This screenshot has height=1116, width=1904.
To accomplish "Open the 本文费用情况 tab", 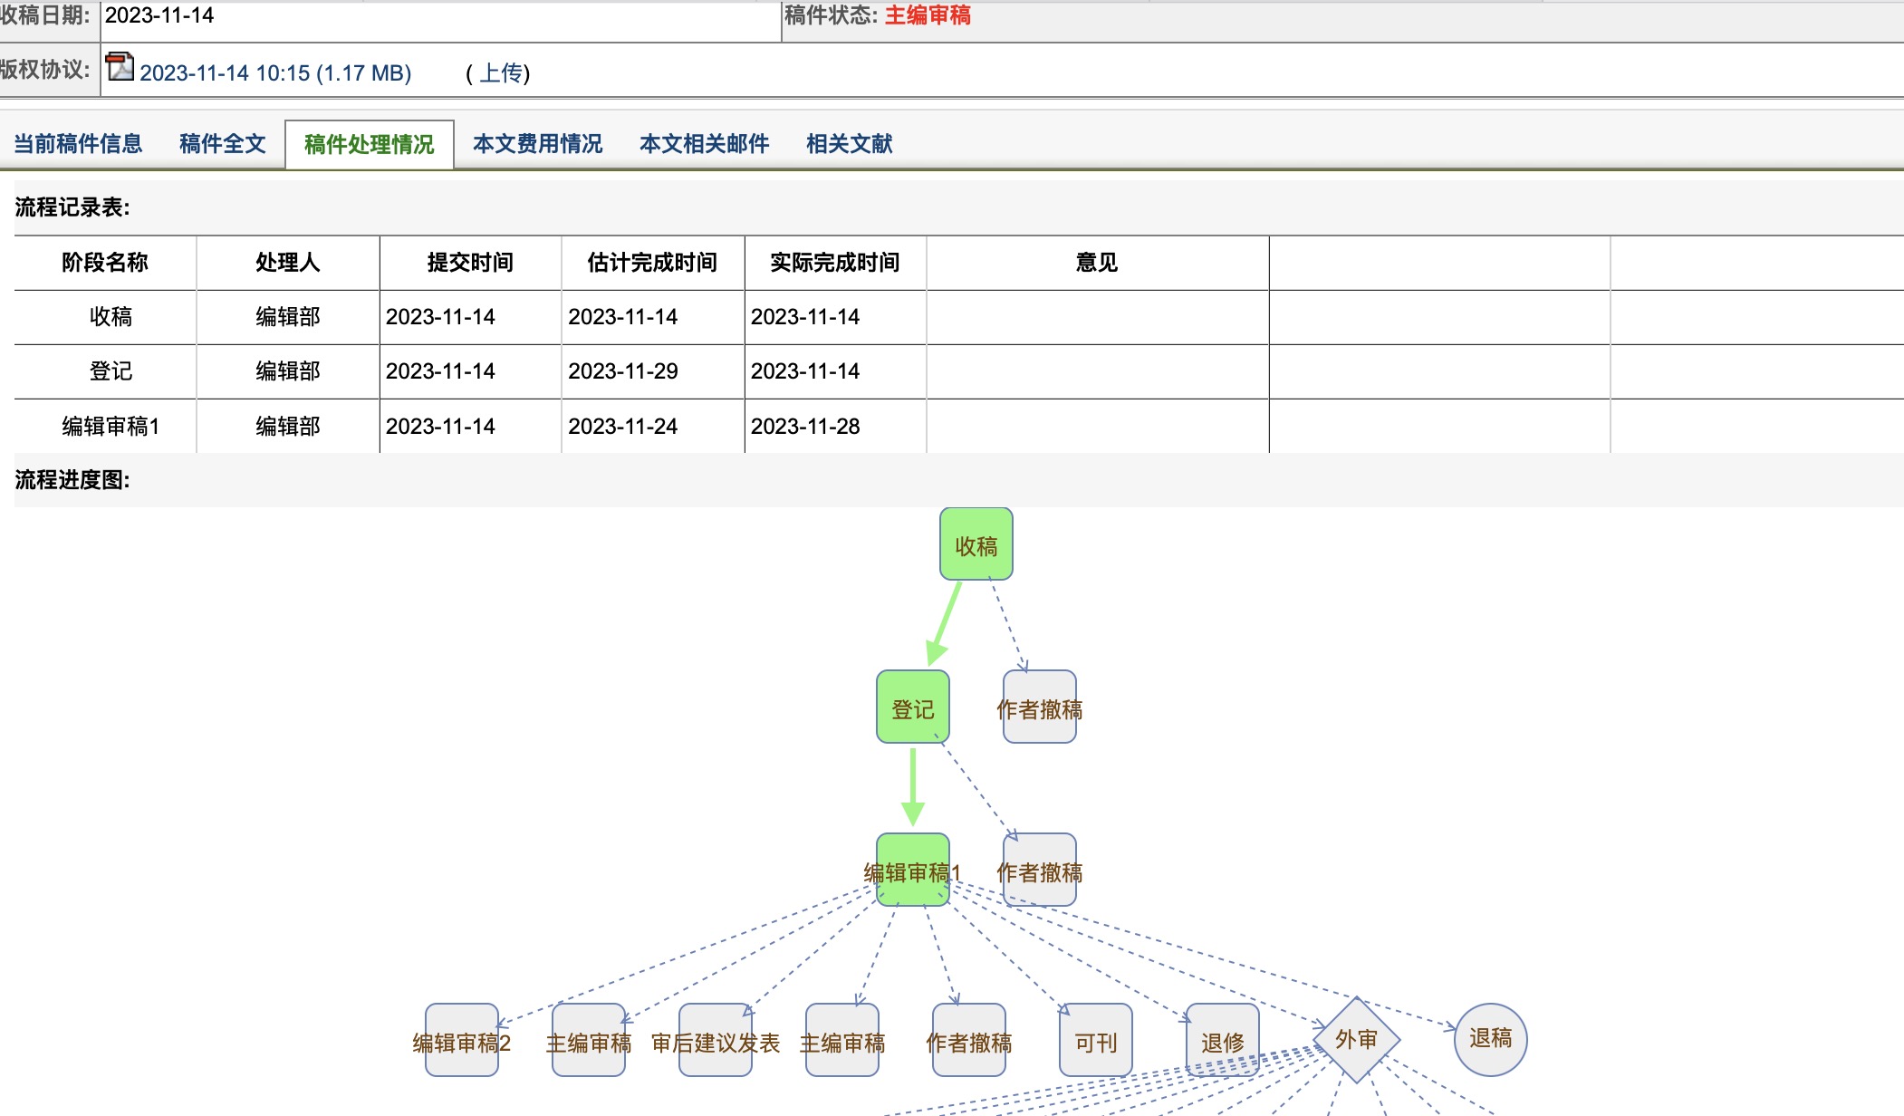I will (538, 144).
